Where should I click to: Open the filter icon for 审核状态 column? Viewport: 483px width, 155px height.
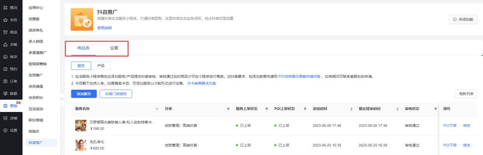click(435, 109)
